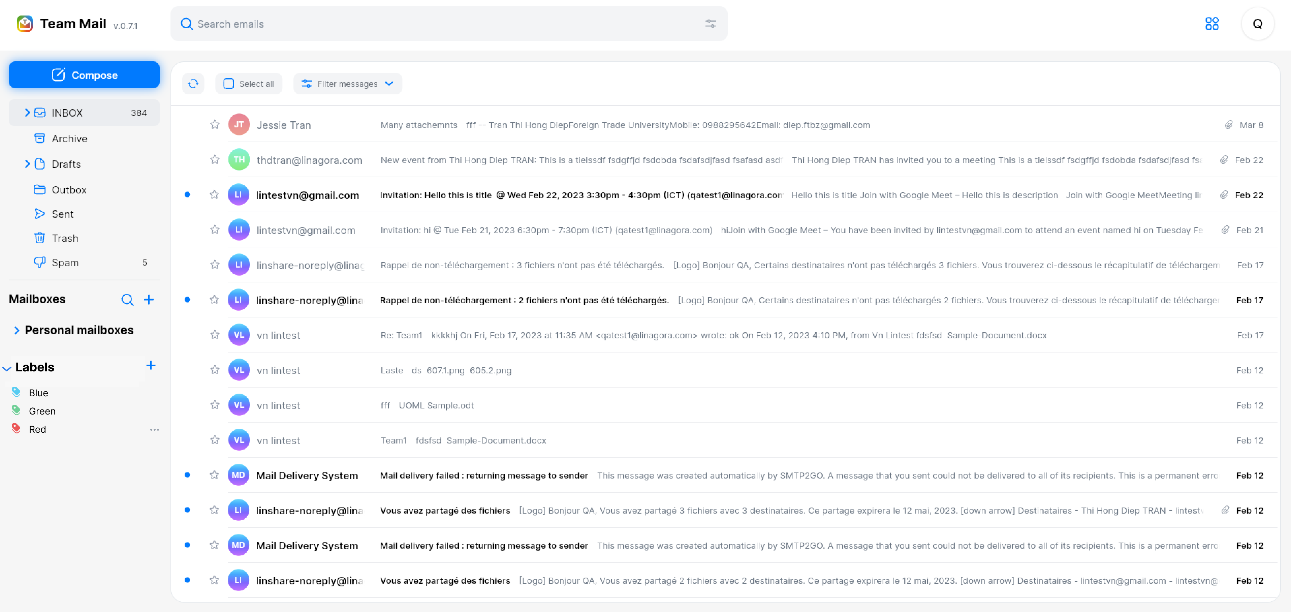Image resolution: width=1291 pixels, height=612 pixels.
Task: Filter by Blue label
Action: tap(39, 393)
